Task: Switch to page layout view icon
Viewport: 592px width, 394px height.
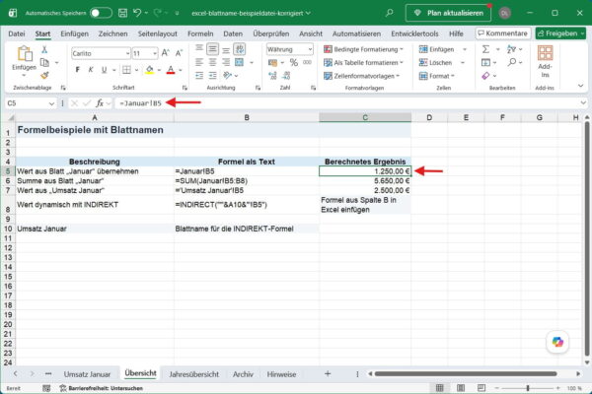Action: [461, 388]
